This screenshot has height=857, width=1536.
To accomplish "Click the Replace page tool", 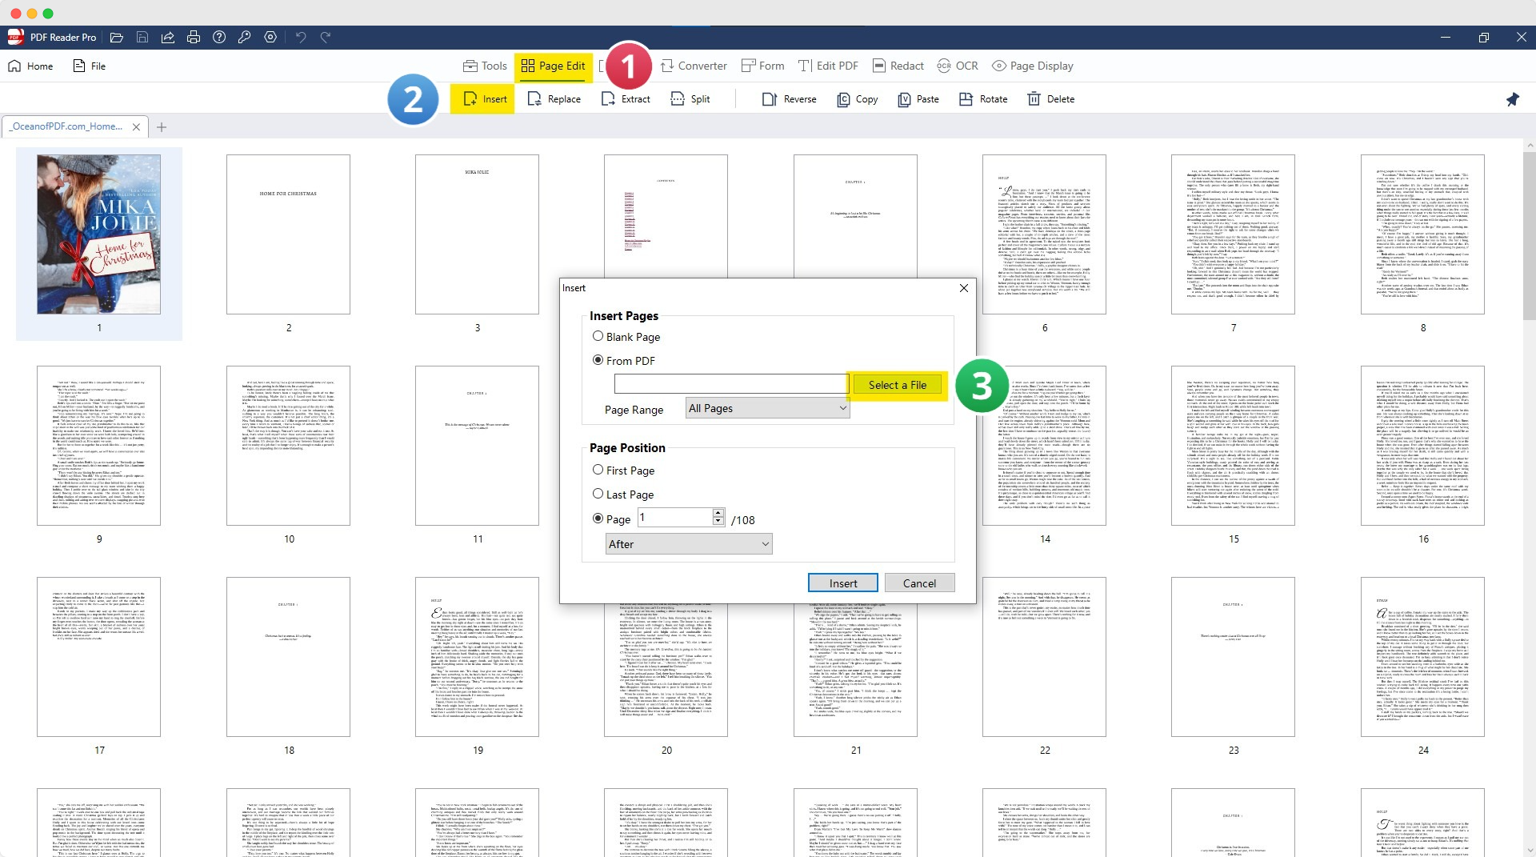I will click(554, 99).
